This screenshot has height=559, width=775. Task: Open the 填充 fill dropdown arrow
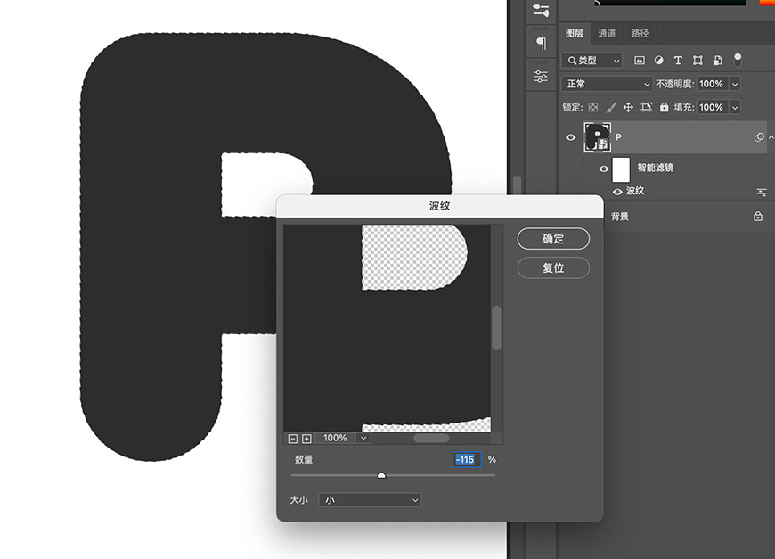coord(735,107)
